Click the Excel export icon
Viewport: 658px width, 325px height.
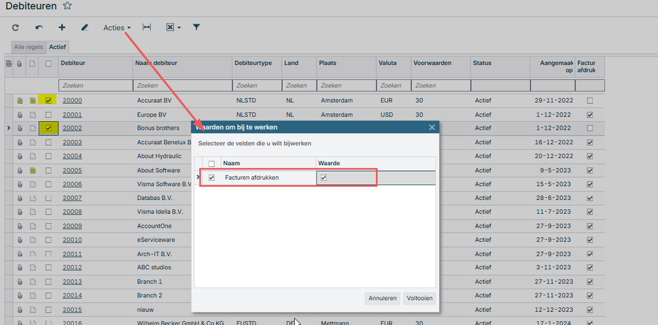[x=170, y=28]
